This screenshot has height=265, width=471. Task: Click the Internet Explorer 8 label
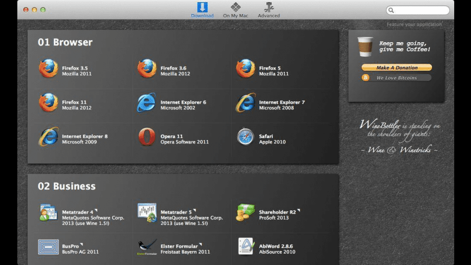click(x=84, y=136)
